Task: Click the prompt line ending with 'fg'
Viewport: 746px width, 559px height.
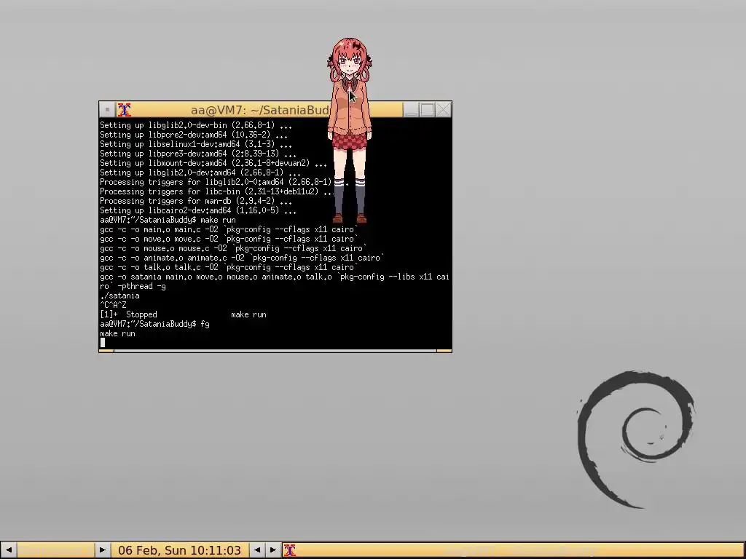Action: pos(154,324)
